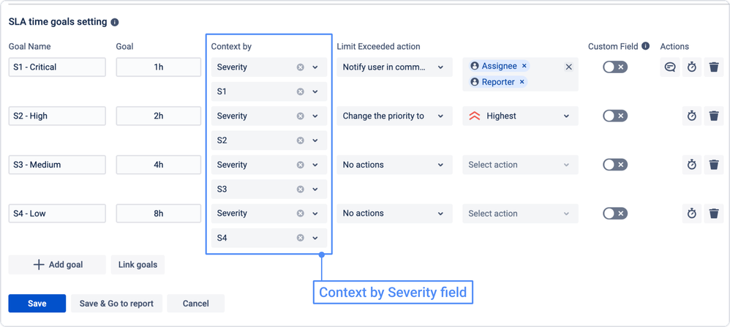This screenshot has width=730, height=327.
Task: Remove the Assignee tag
Action: pyautogui.click(x=524, y=66)
